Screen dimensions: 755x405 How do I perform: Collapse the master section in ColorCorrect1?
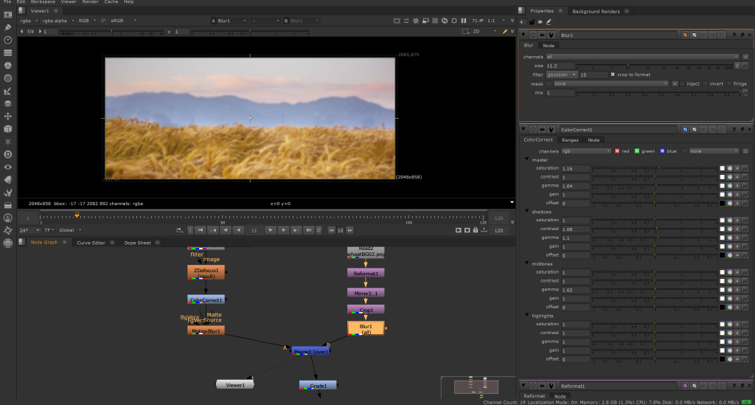[526, 159]
